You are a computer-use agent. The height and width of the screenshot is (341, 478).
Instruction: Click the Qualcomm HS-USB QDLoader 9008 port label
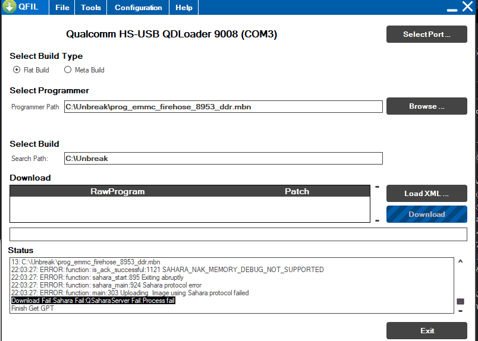(172, 34)
